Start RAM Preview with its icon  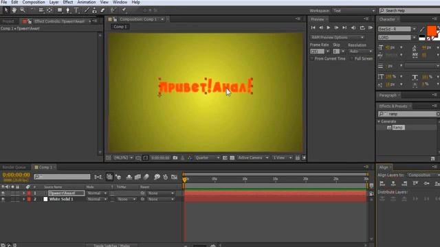(x=371, y=27)
